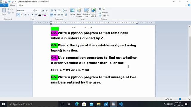The height and width of the screenshot is (107, 191).
Task: Open File Explorer from taskbar
Action: [99, 104]
